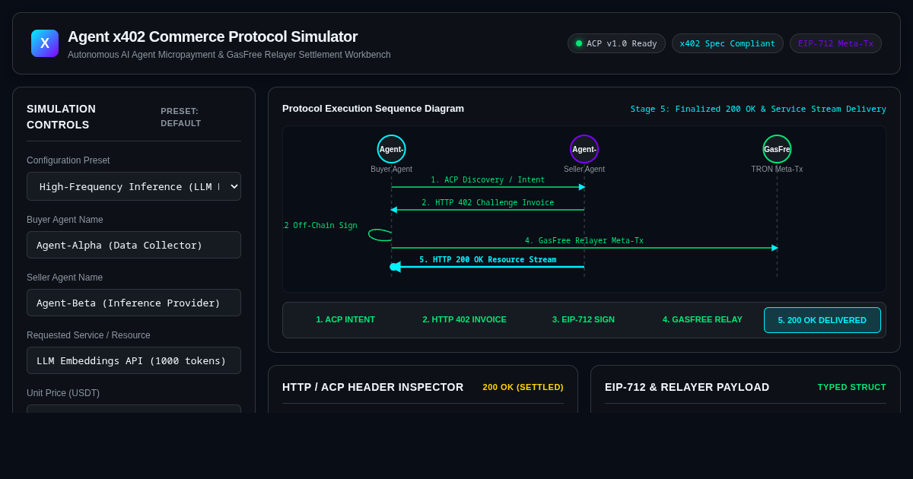
Task: Click the Seller Agent circle node
Action: click(x=584, y=149)
